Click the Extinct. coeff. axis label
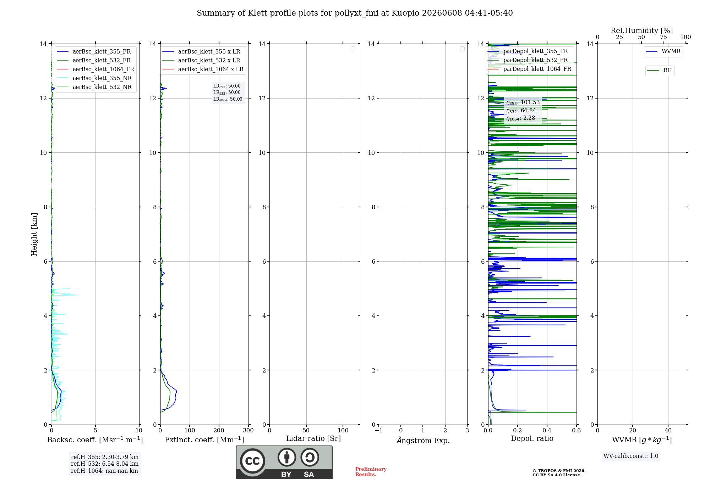Image resolution: width=710 pixels, height=482 pixels. (x=204, y=440)
